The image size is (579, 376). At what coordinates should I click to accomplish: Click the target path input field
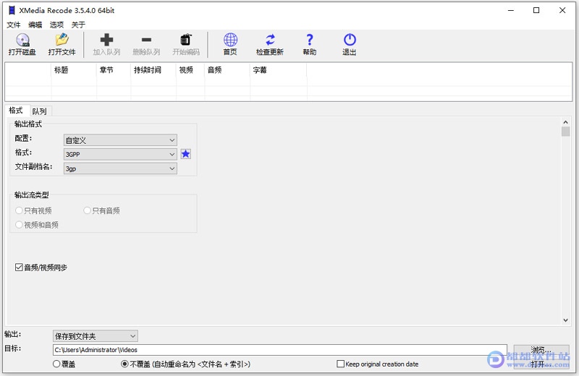(x=279, y=350)
